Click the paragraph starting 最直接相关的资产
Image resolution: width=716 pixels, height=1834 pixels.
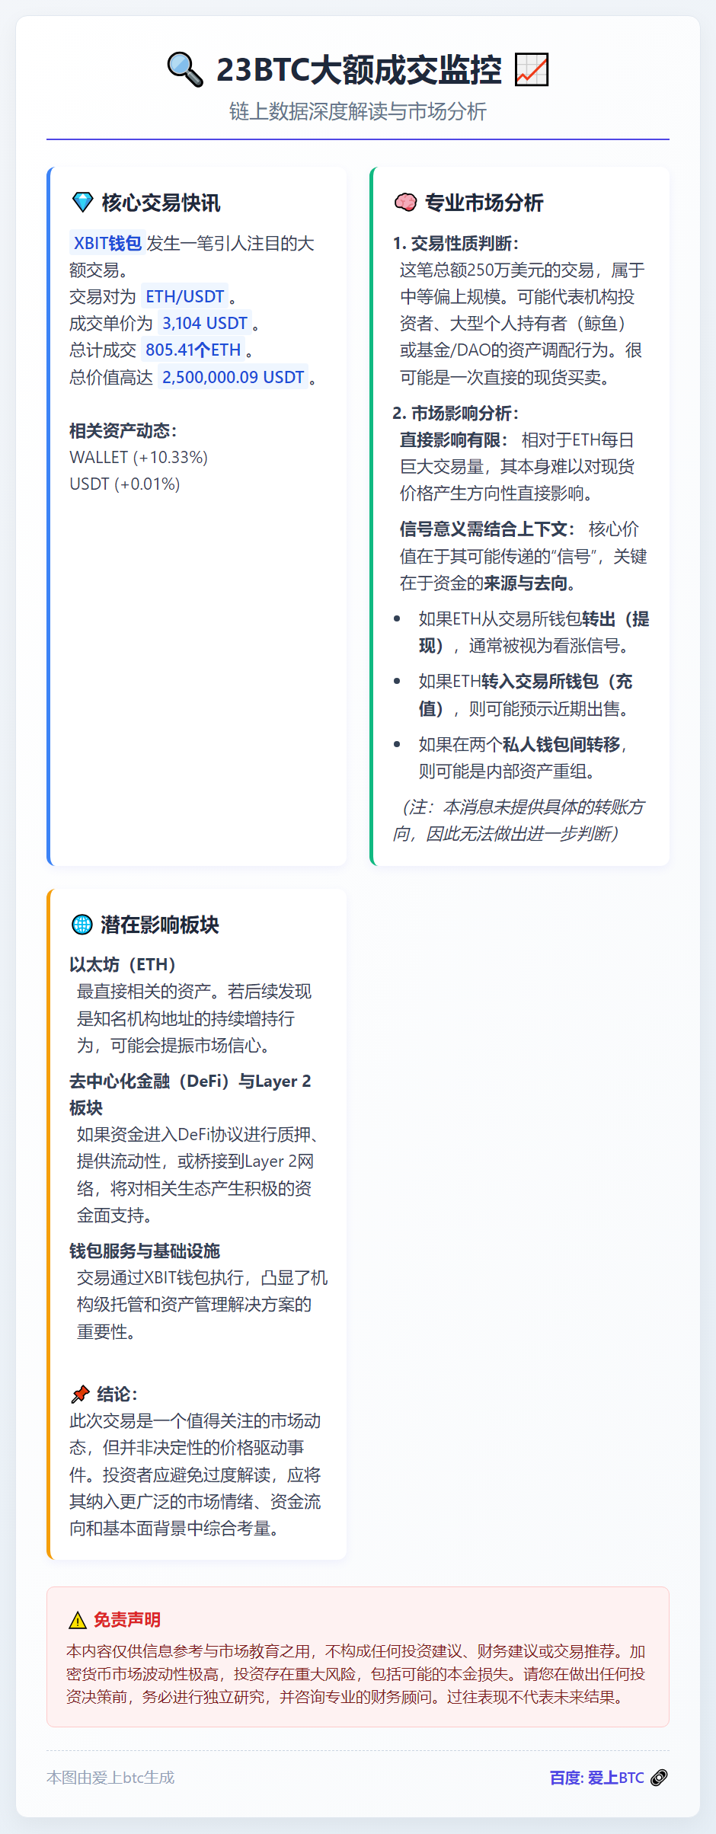click(194, 1018)
